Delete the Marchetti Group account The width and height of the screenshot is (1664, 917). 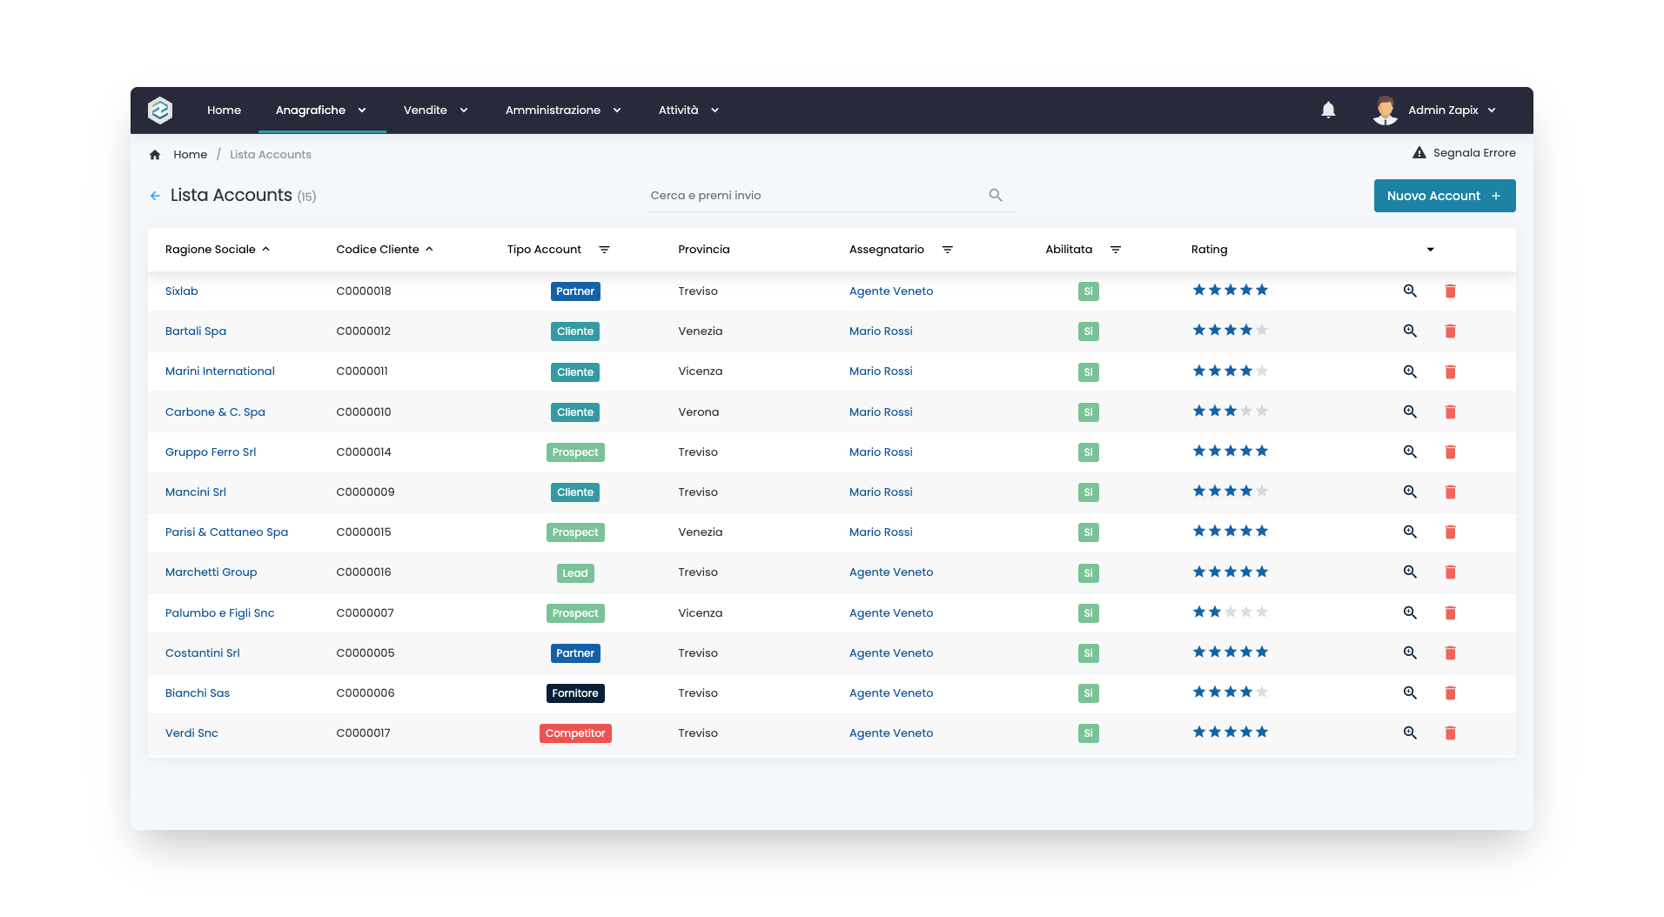point(1451,572)
